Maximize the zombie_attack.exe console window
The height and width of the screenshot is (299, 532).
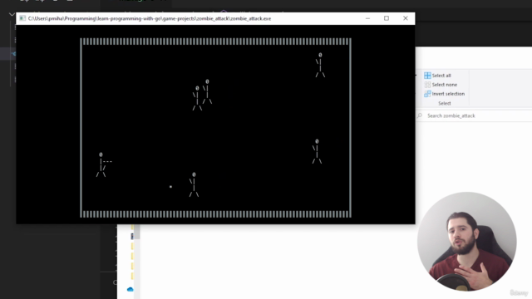click(387, 18)
